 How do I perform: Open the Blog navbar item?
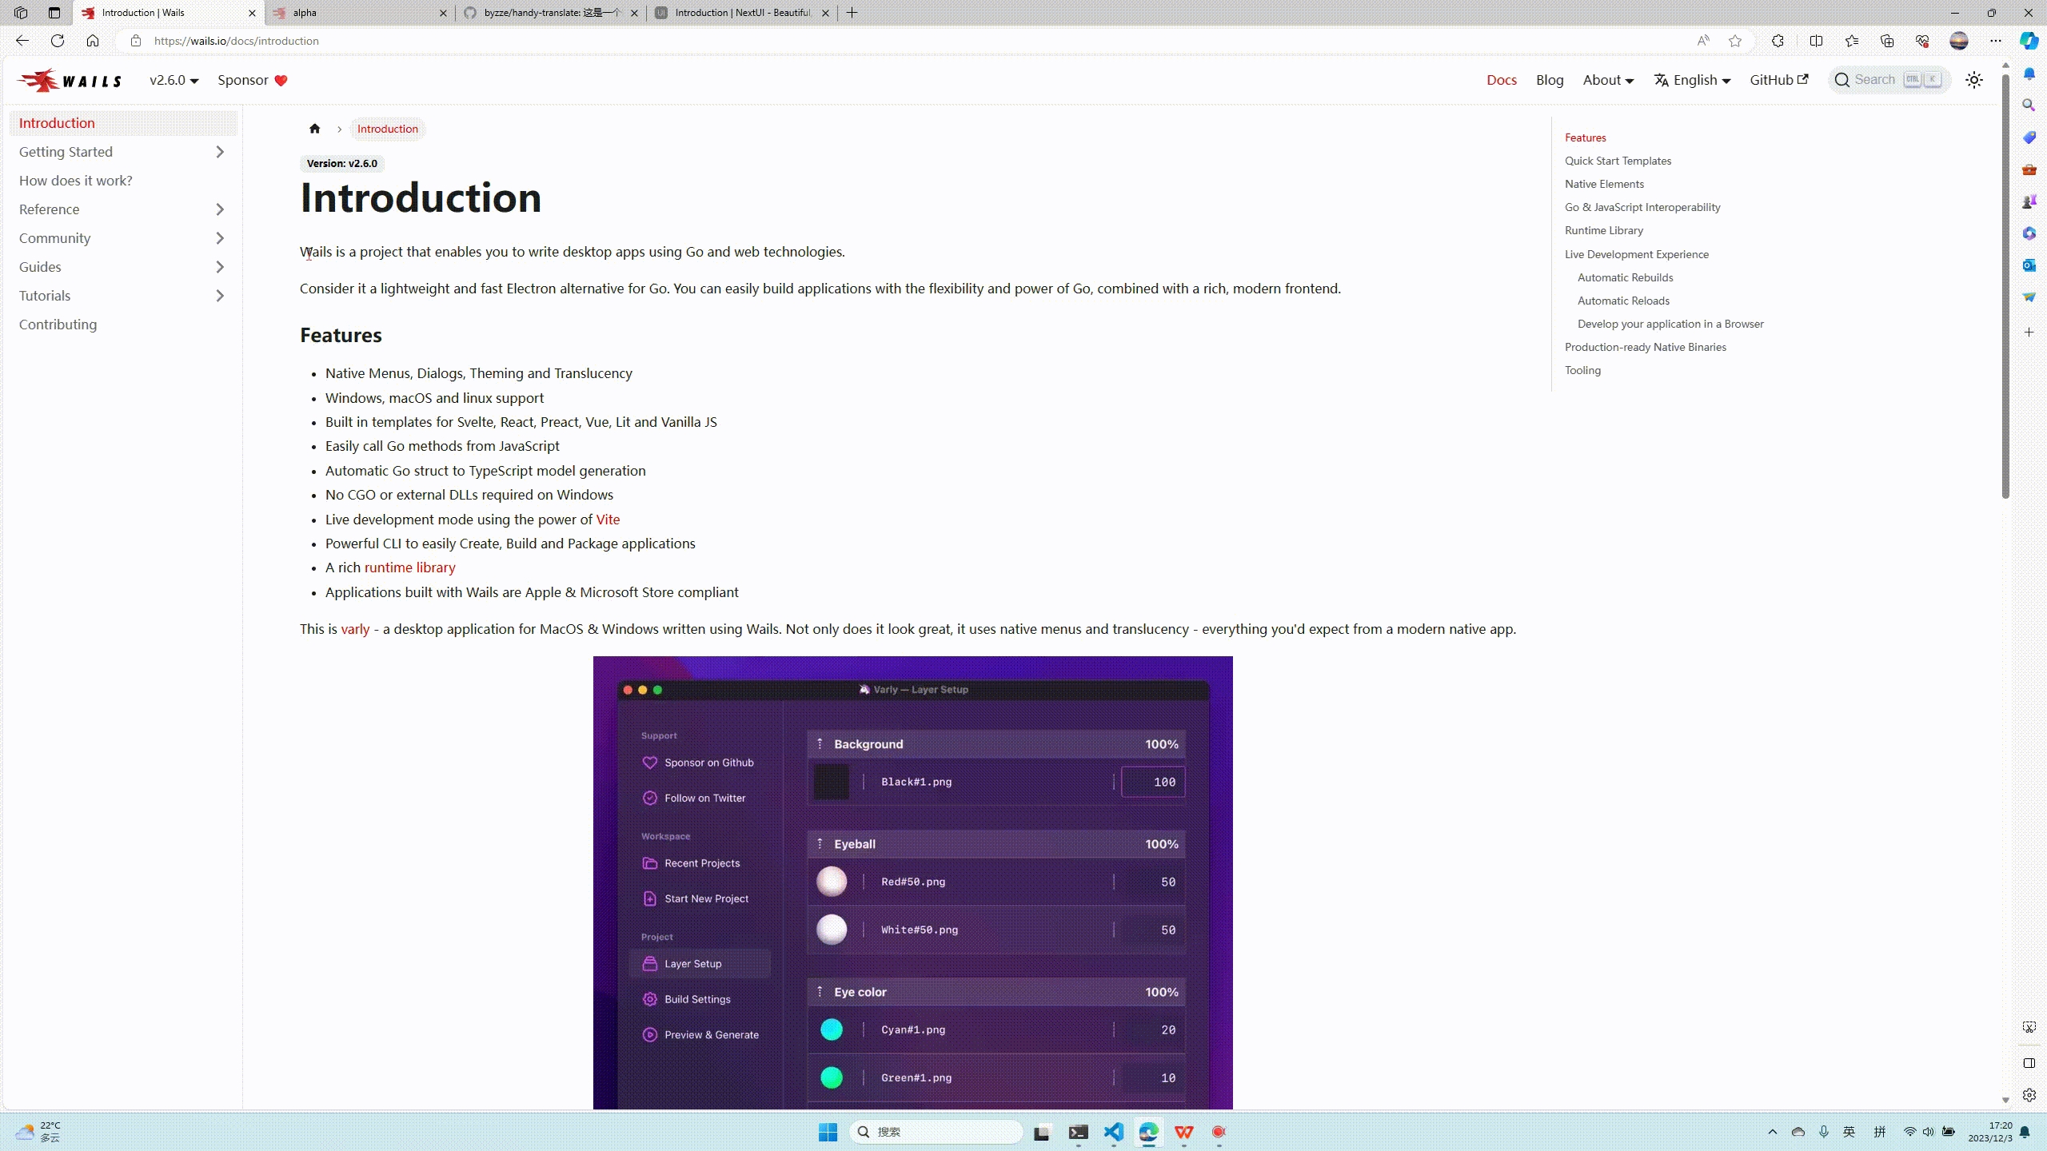1549,80
